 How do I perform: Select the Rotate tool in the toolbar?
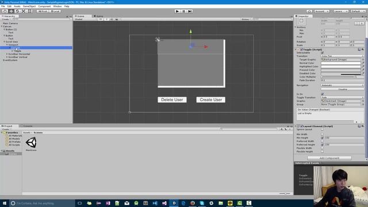17,11
